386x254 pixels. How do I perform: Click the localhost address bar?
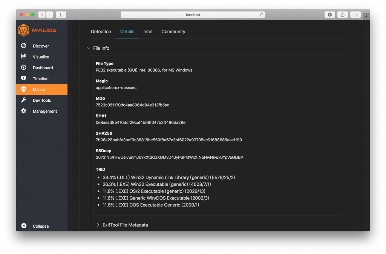[x=193, y=15]
